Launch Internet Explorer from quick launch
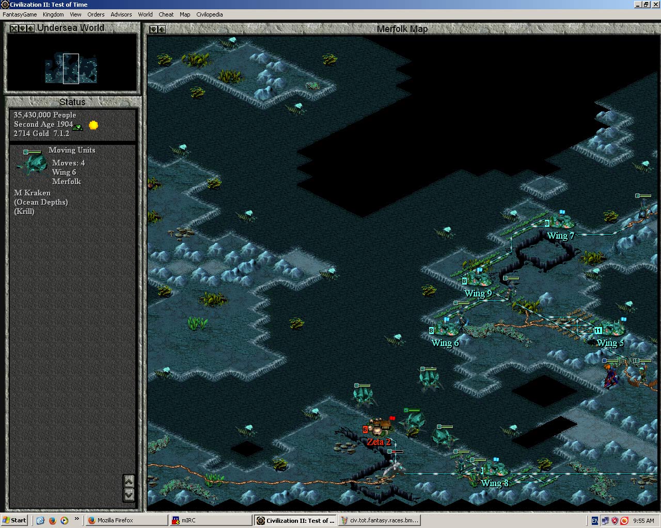 tap(40, 520)
